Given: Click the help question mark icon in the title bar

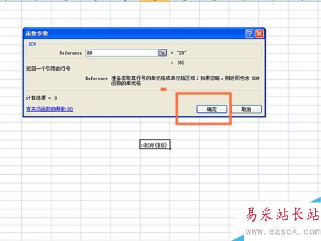Looking at the screenshot, I should click(250, 33).
